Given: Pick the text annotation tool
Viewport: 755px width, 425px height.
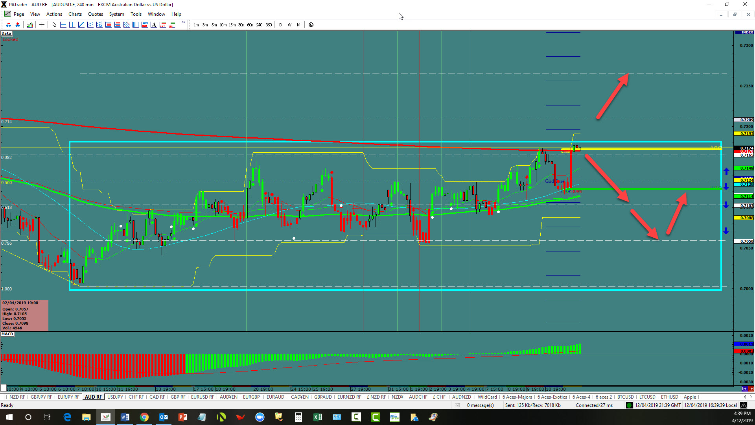Looking at the screenshot, I should [x=153, y=25].
